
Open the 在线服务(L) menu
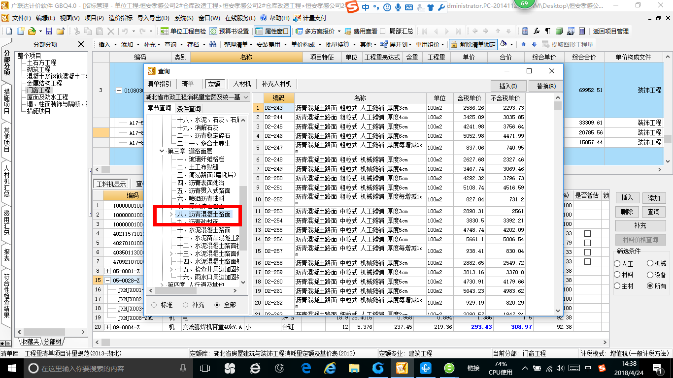point(239,18)
